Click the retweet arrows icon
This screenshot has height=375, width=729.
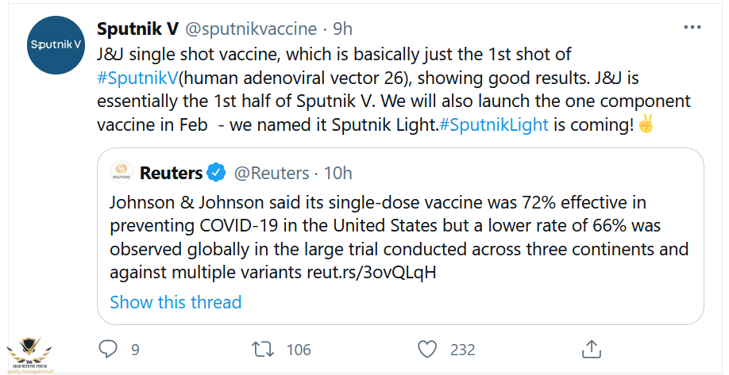point(263,349)
